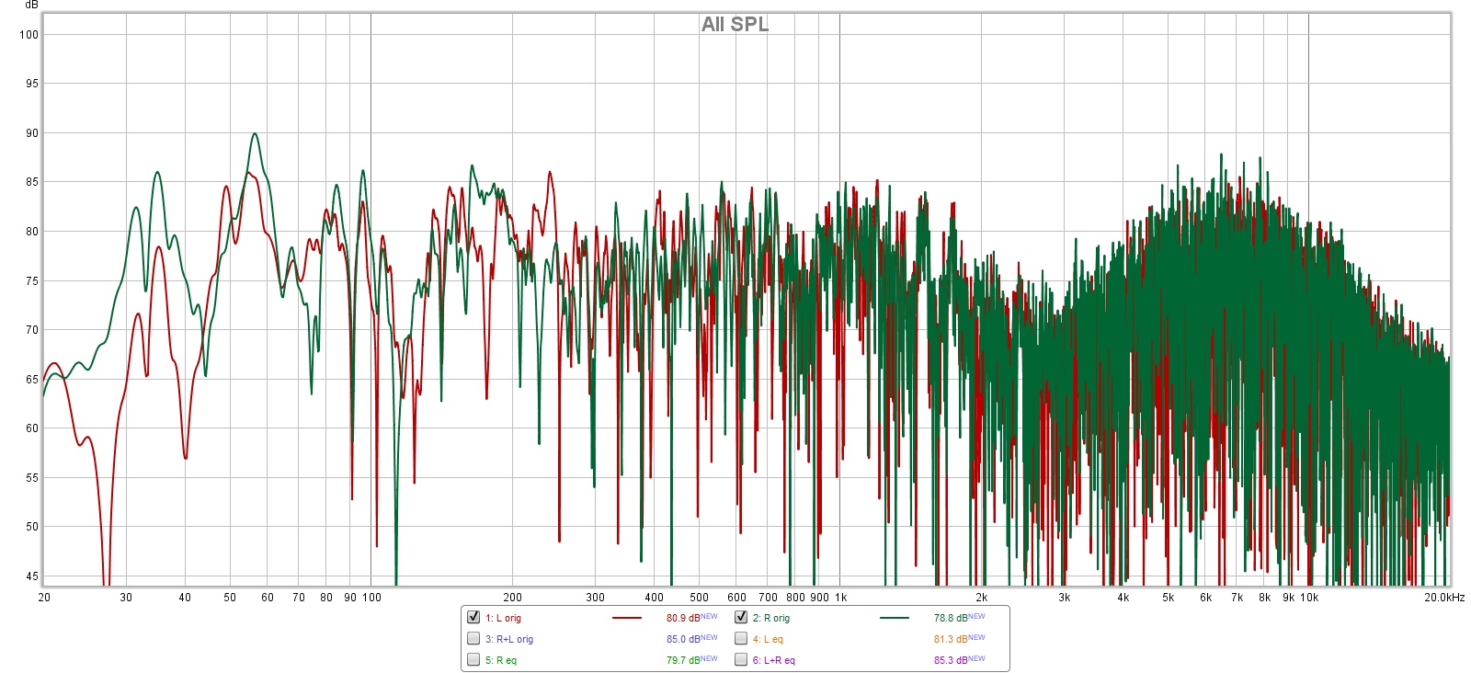Click the green R orig line swatch
The width and height of the screenshot is (1471, 673).
[x=894, y=618]
